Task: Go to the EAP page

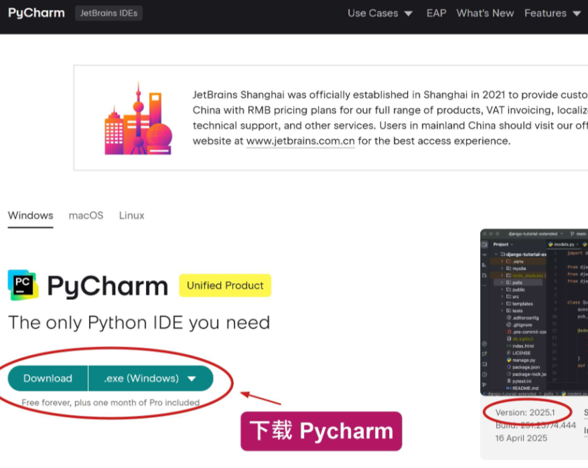Action: (x=436, y=13)
